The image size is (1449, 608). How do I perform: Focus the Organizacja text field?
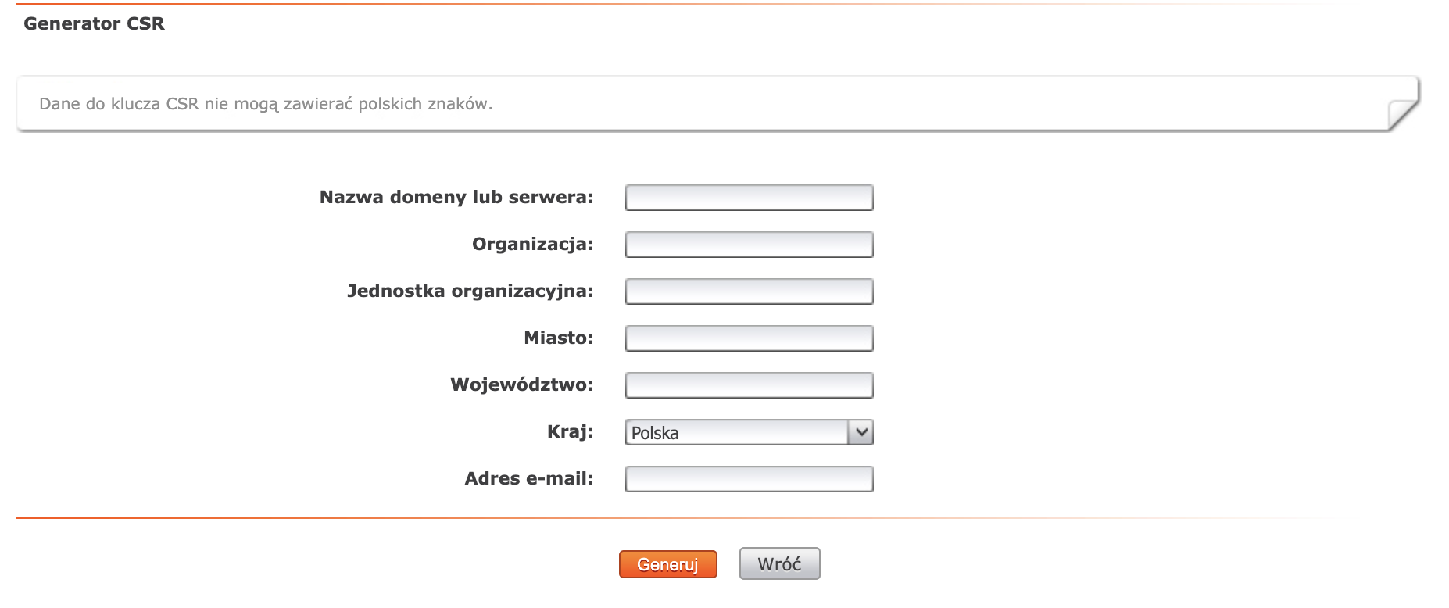749,245
